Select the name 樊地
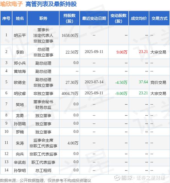Image resolution: width=170 pixels, height=183 pixels. pyautogui.click(x=20, y=105)
